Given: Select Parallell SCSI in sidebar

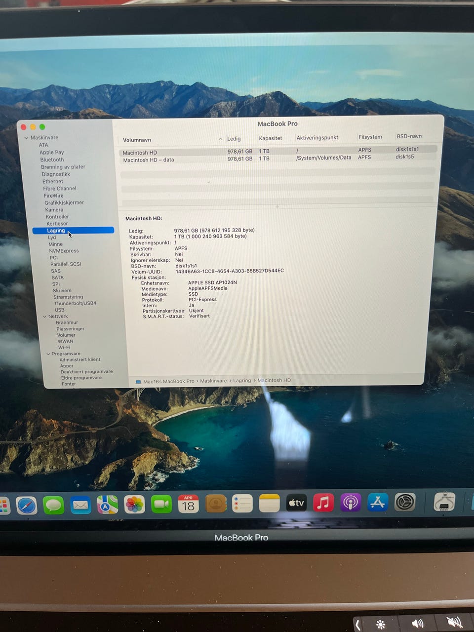Looking at the screenshot, I should tap(66, 264).
